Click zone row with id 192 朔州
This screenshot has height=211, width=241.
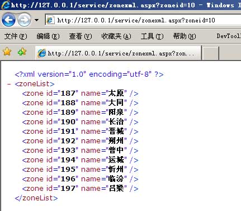click(80, 141)
